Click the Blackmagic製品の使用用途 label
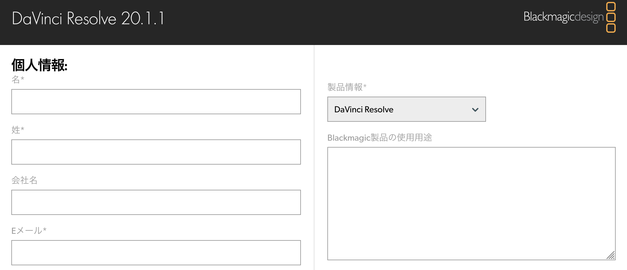The image size is (627, 270). coord(380,138)
